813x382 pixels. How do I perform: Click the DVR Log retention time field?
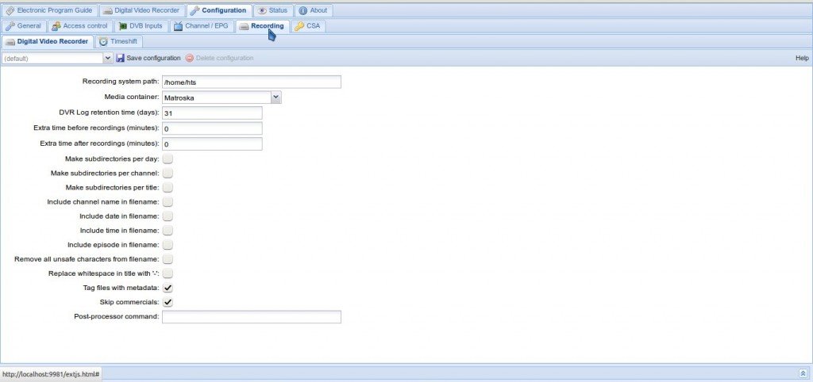tap(212, 113)
